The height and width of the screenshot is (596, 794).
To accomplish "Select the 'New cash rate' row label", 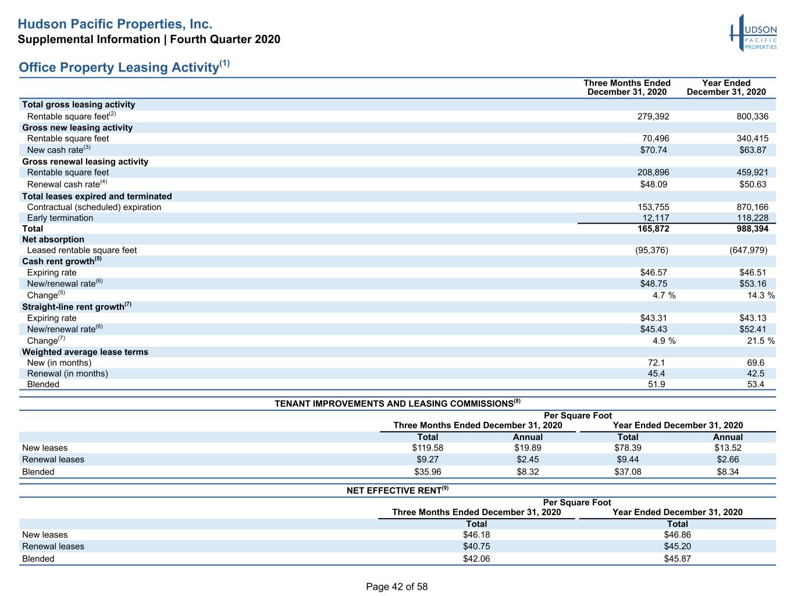I will click(x=59, y=150).
